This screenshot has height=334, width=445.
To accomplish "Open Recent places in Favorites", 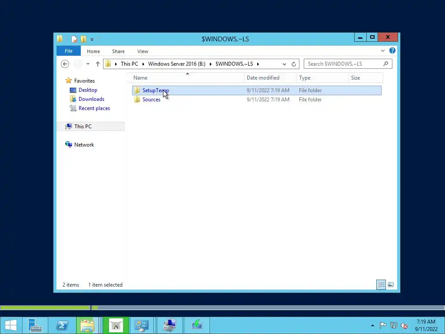I will [94, 108].
